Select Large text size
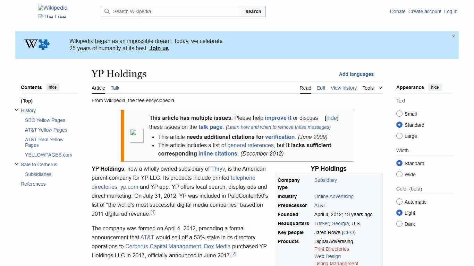The width and height of the screenshot is (474, 266). pyautogui.click(x=399, y=136)
